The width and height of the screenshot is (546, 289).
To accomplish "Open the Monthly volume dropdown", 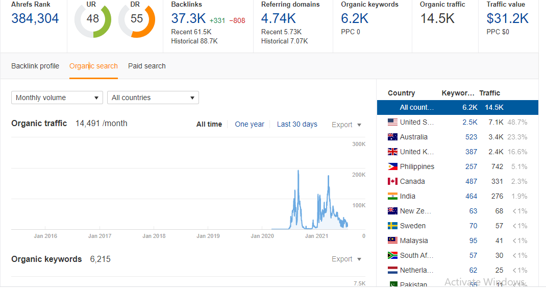I will [x=57, y=98].
